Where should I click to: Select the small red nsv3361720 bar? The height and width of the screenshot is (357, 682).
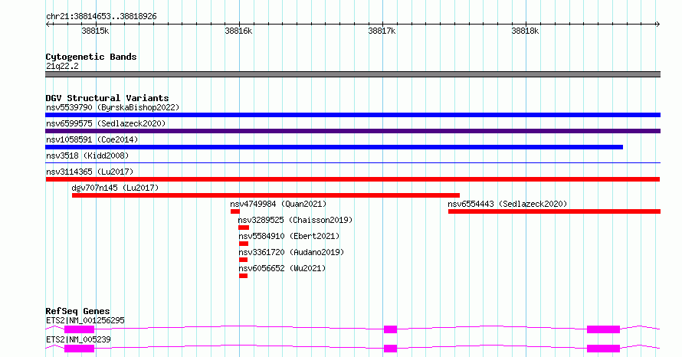243,260
